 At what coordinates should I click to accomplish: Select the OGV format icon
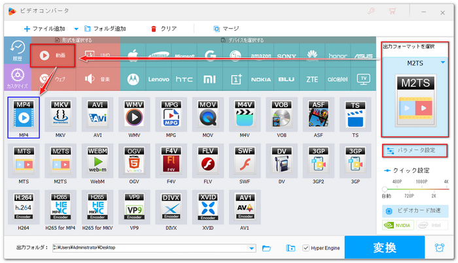[134, 162]
